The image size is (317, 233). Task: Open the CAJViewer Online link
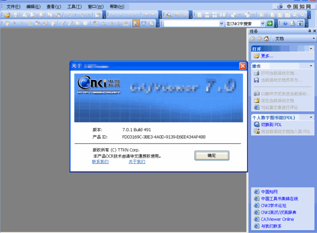[x=277, y=219]
